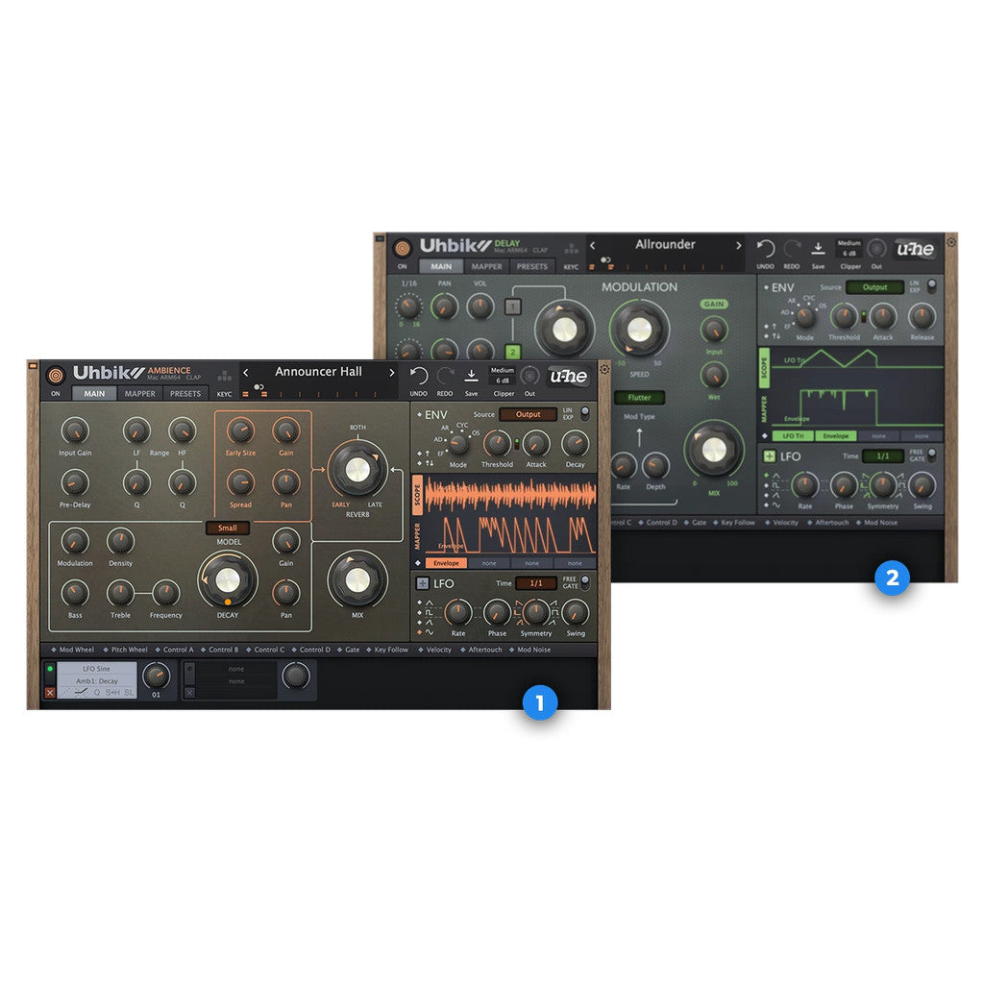The height and width of the screenshot is (984, 984).
Task: Toggle LIN/EXP switch in Ambience ENV
Action: point(585,413)
